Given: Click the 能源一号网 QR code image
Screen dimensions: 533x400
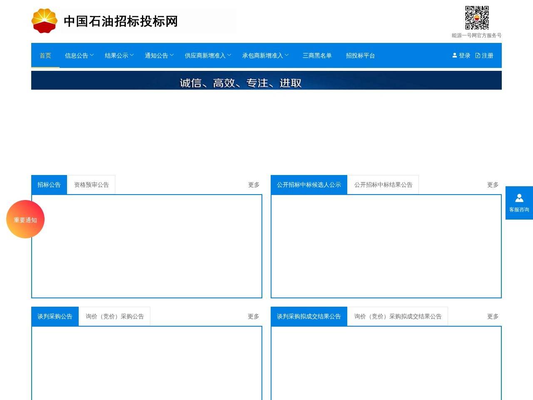Looking at the screenshot, I should pyautogui.click(x=477, y=17).
